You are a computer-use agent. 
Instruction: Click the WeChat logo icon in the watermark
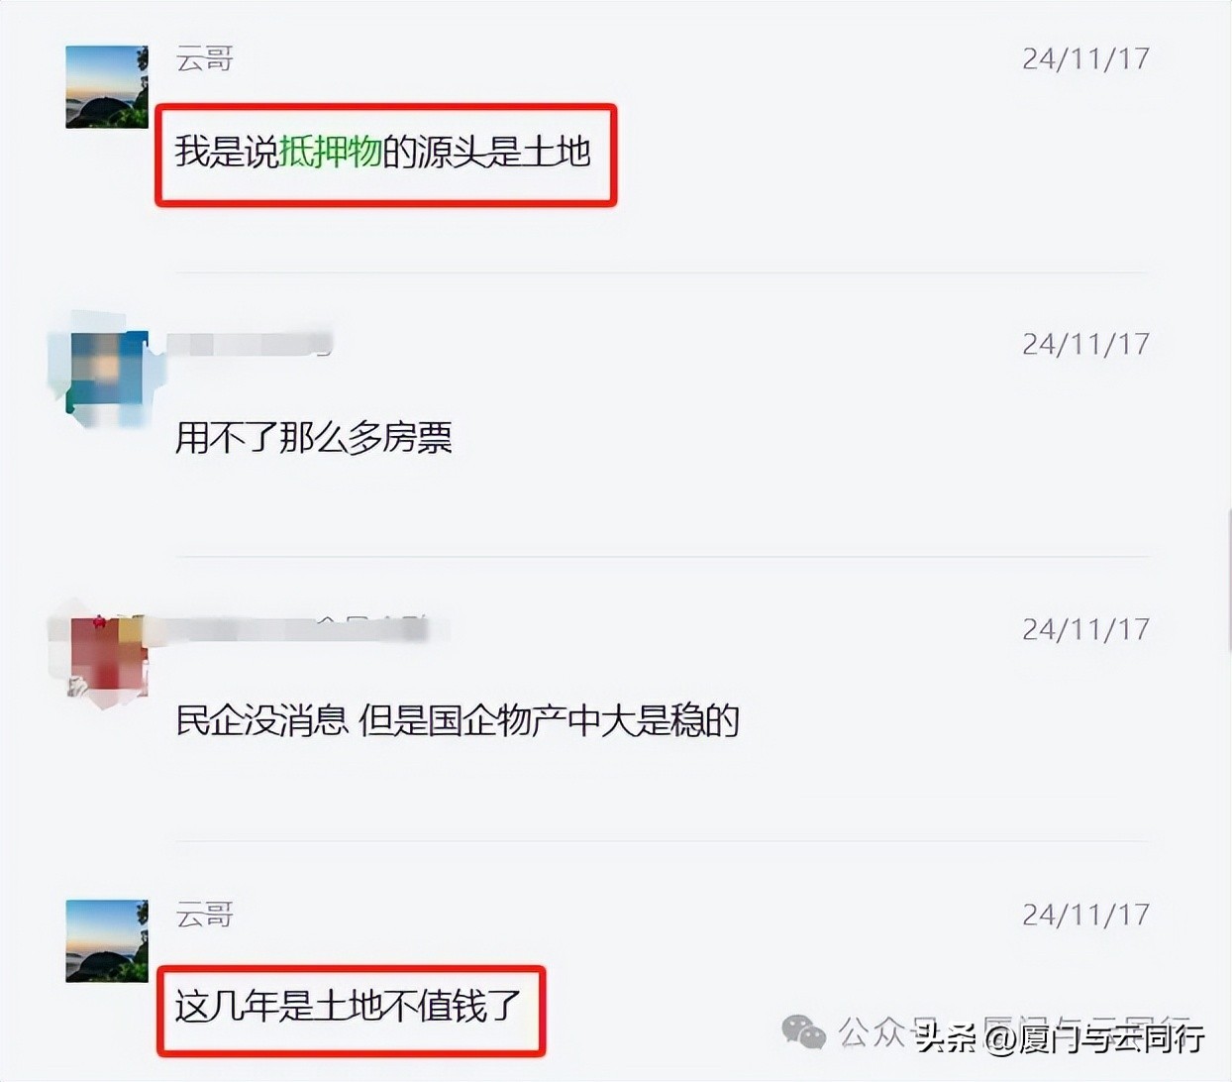click(803, 1032)
